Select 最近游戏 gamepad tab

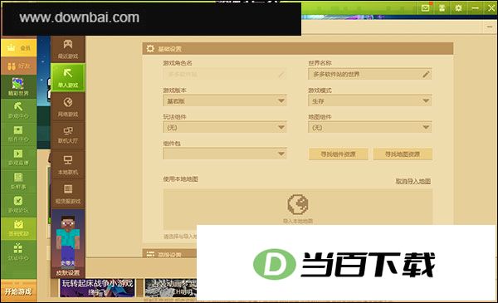[68, 49]
